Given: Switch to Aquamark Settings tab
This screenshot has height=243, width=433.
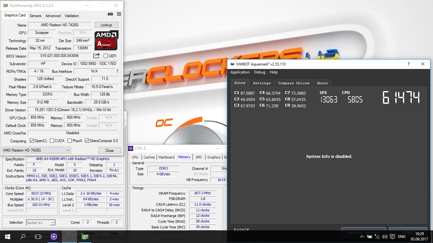Looking at the screenshot, I should coord(262,83).
